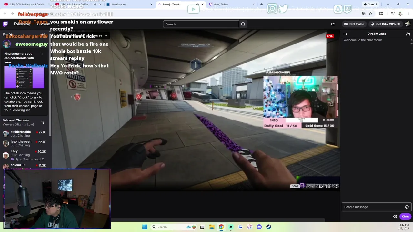Open Chrome profile avatar
Screen dimensions: 413x232
click(400, 14)
